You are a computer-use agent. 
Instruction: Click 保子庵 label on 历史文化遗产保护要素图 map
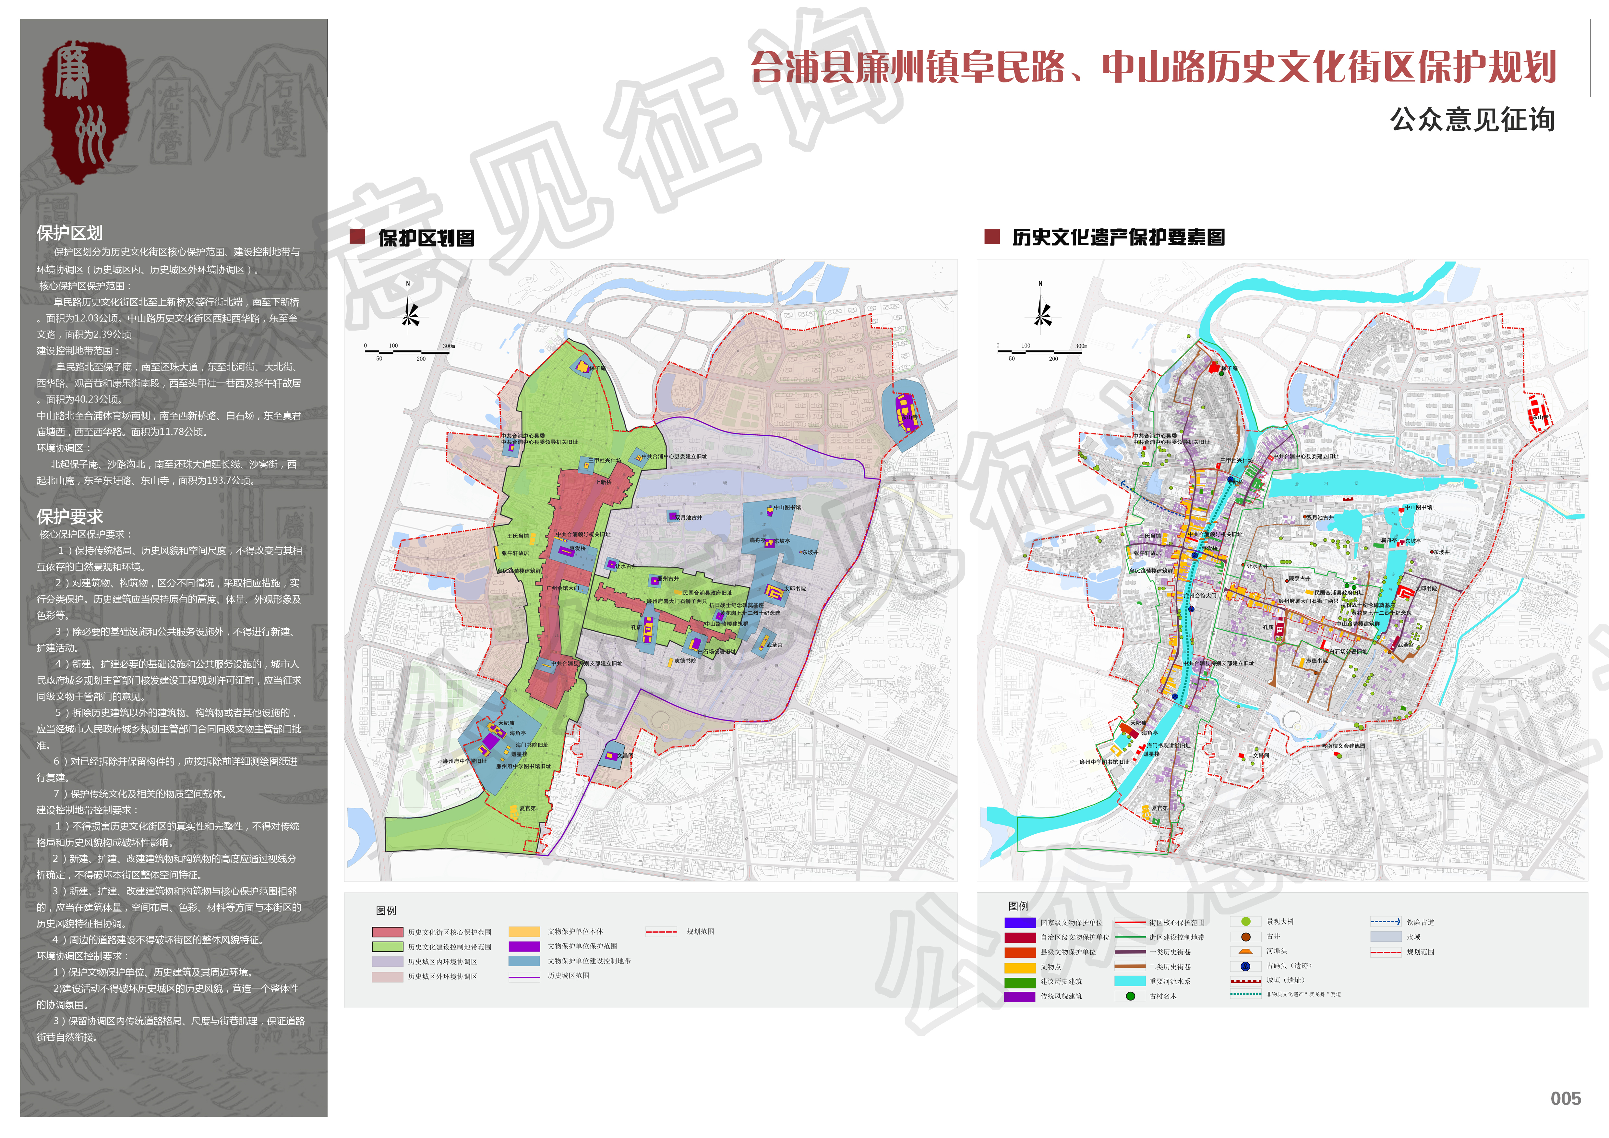[1229, 368]
